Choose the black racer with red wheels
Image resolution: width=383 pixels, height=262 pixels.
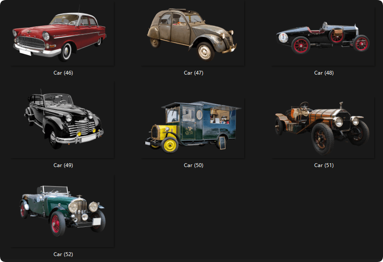click(x=323, y=37)
